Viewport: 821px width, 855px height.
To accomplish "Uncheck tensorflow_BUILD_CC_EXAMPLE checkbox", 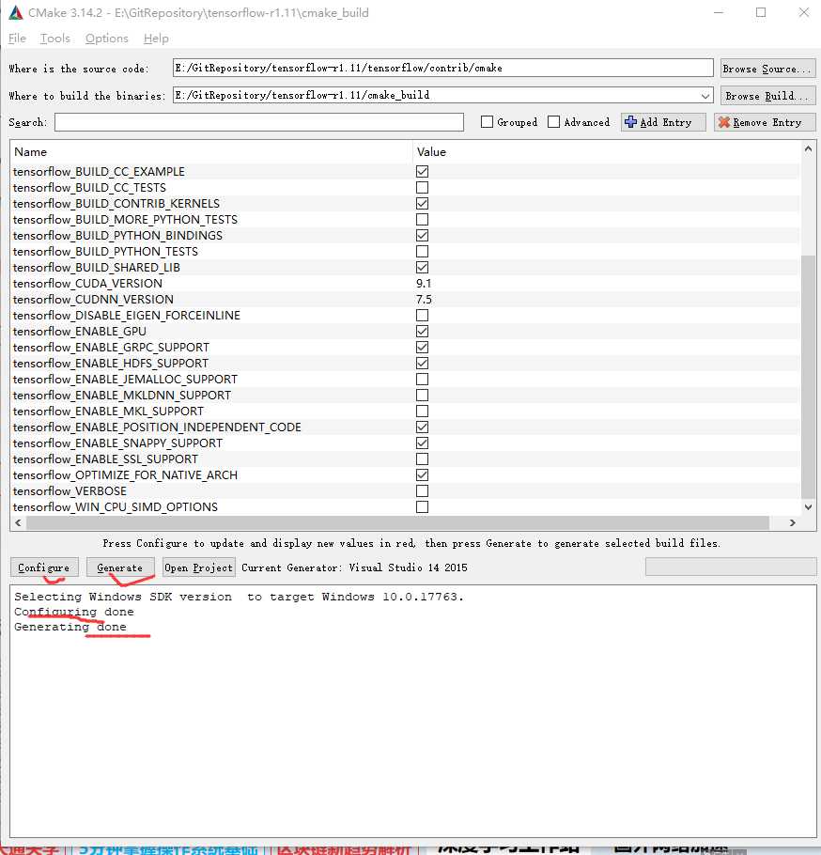I will click(422, 171).
